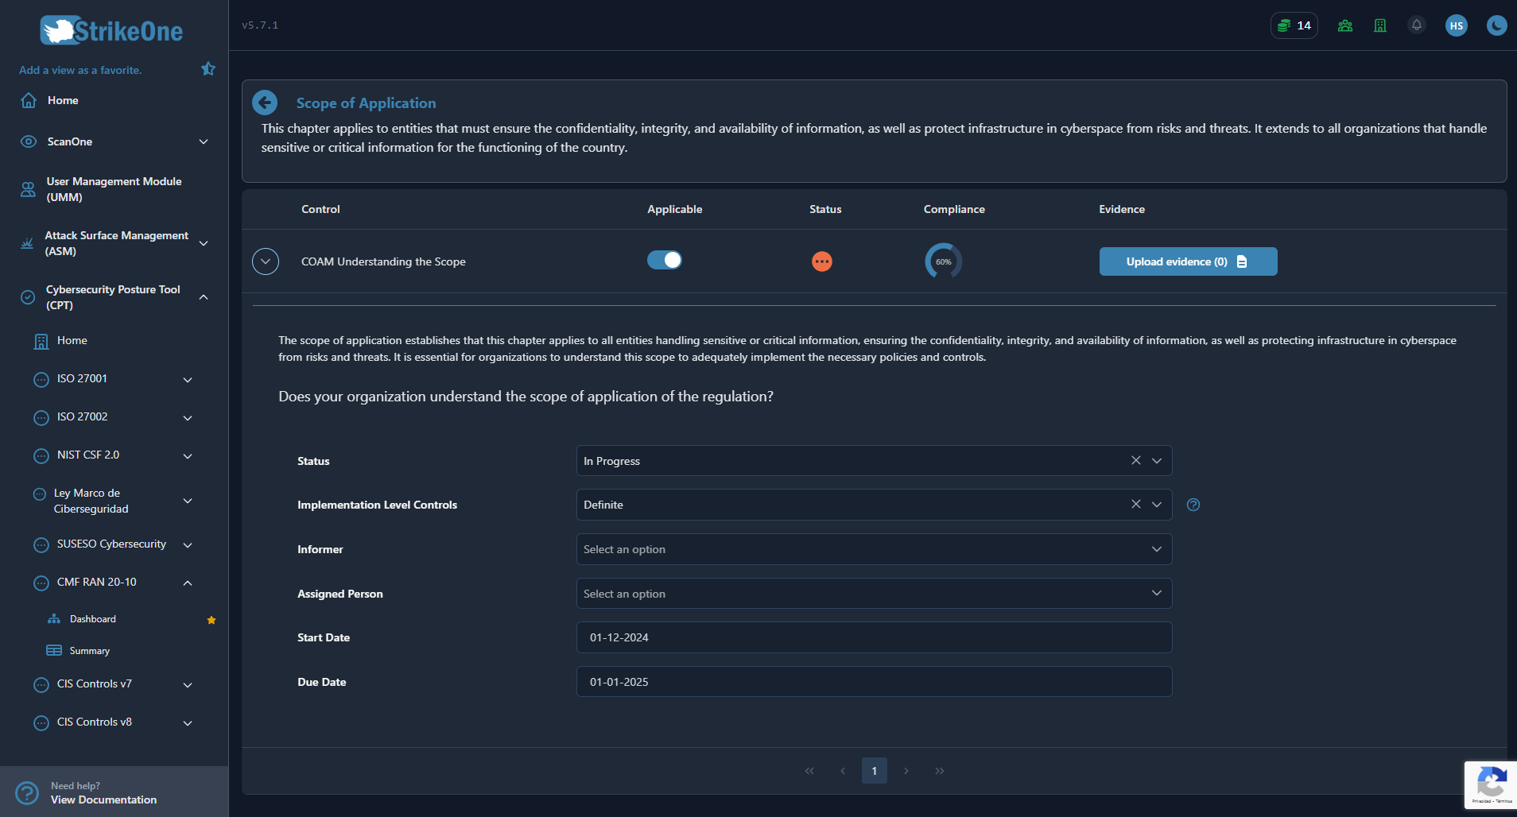
Task: Click the 60% compliance progress ring
Action: click(943, 261)
